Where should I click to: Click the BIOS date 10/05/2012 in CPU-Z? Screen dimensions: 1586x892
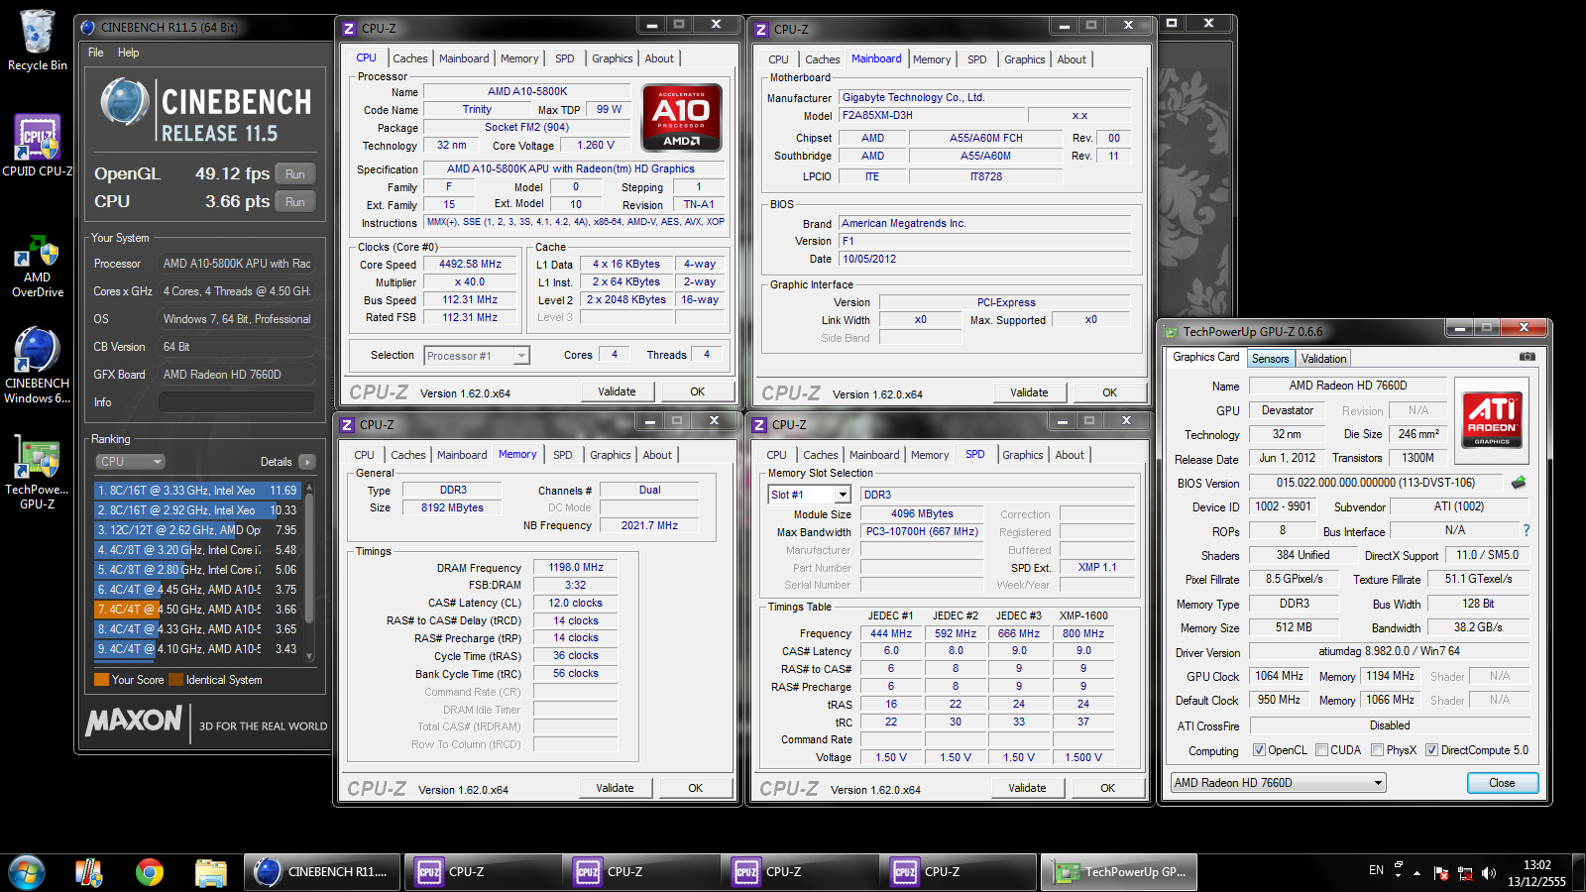pos(985,260)
